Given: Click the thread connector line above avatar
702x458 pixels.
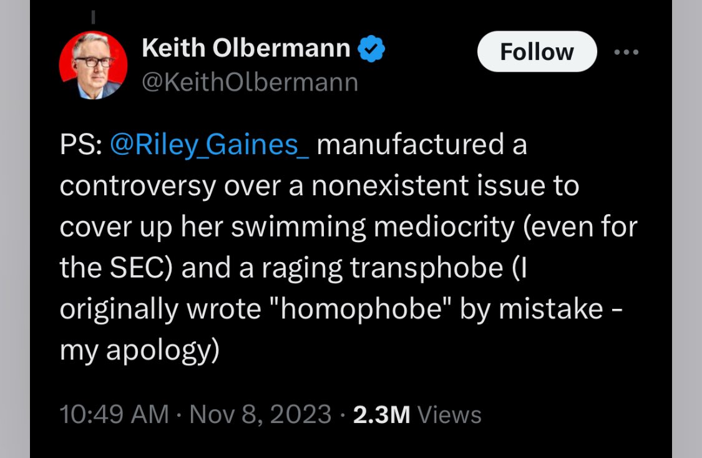Looking at the screenshot, I should [x=93, y=19].
